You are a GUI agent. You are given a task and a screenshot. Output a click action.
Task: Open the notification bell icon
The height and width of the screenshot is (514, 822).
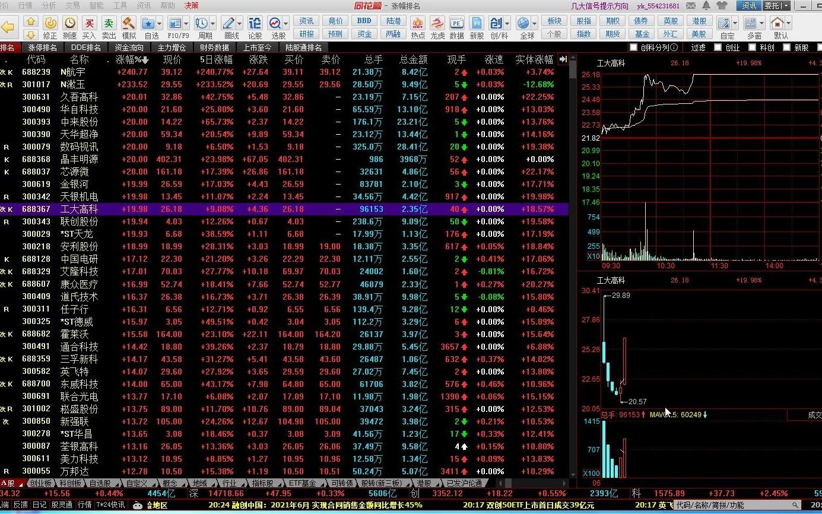[x=706, y=5]
